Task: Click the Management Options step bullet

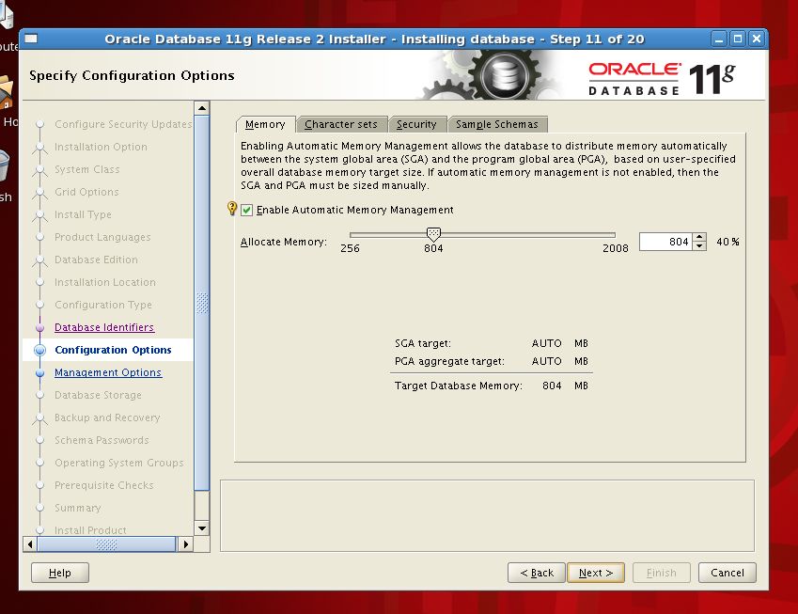Action: coord(39,372)
